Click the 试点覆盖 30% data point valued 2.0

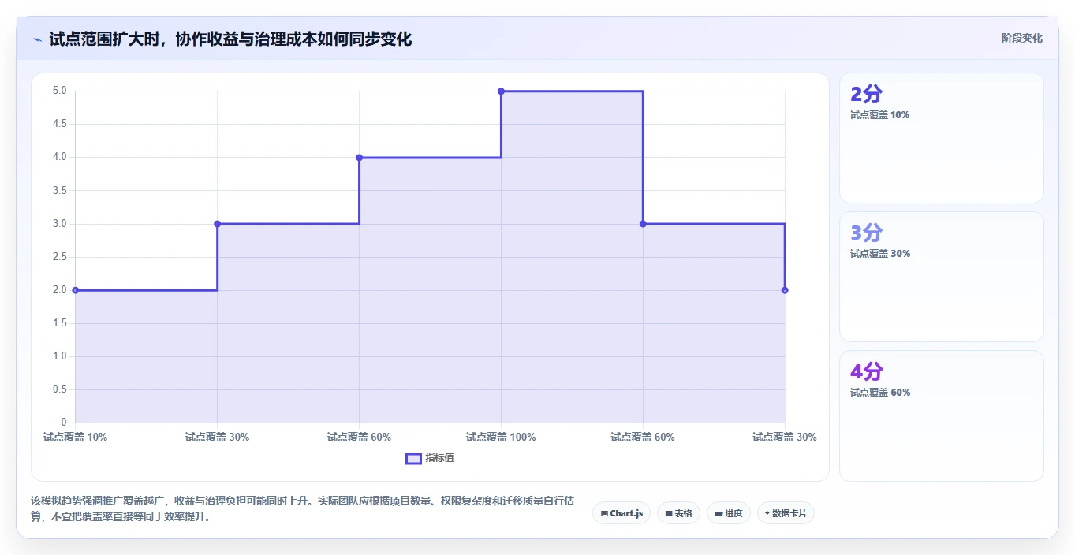785,290
